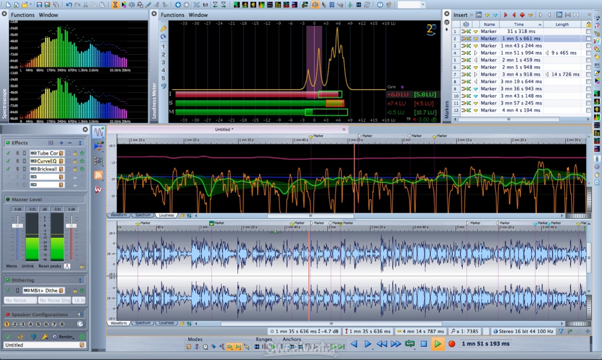Image resolution: width=602 pixels, height=360 pixels.
Task: Open the Functions menu in Loudness Meter
Action: pyautogui.click(x=172, y=14)
